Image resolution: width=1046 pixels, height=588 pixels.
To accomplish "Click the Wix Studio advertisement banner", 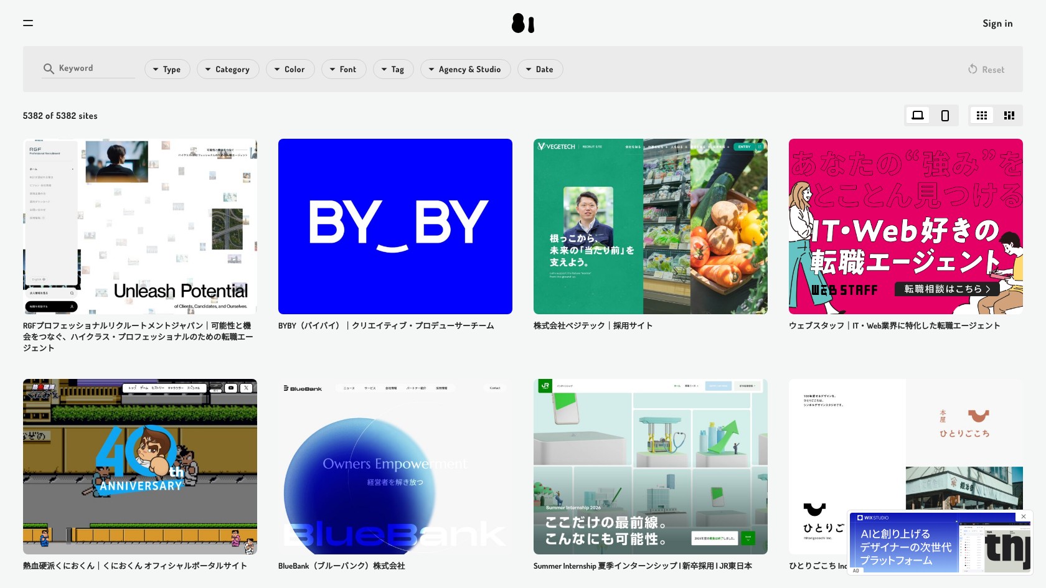I will (940, 543).
